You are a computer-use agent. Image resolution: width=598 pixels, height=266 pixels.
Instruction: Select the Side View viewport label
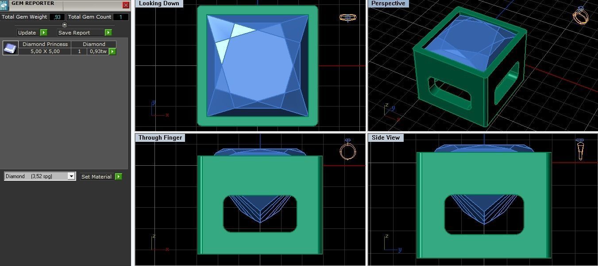tap(386, 138)
